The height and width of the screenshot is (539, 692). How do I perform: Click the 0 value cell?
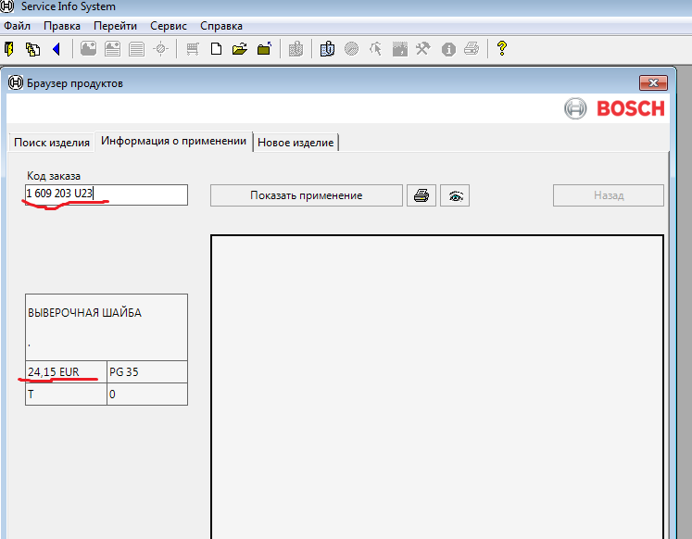147,394
